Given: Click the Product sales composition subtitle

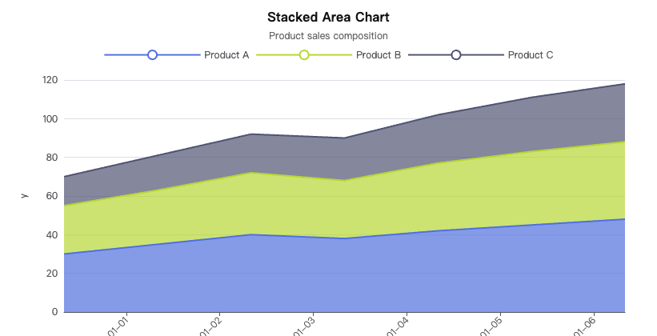Looking at the screenshot, I should pyautogui.click(x=328, y=36).
